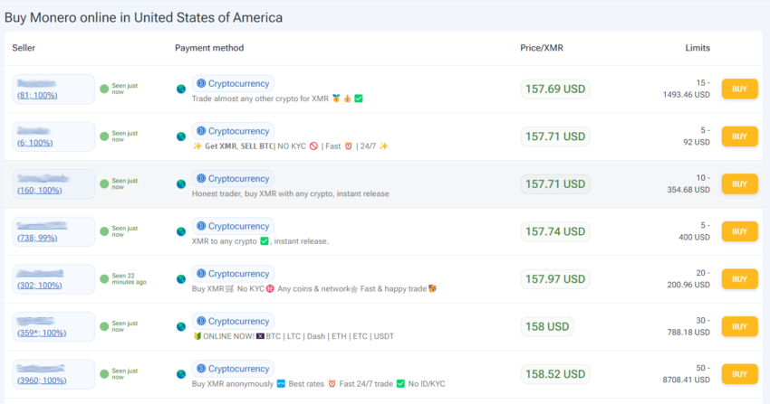This screenshot has height=404, width=770.
Task: Click the Seller column header
Action: (24, 48)
